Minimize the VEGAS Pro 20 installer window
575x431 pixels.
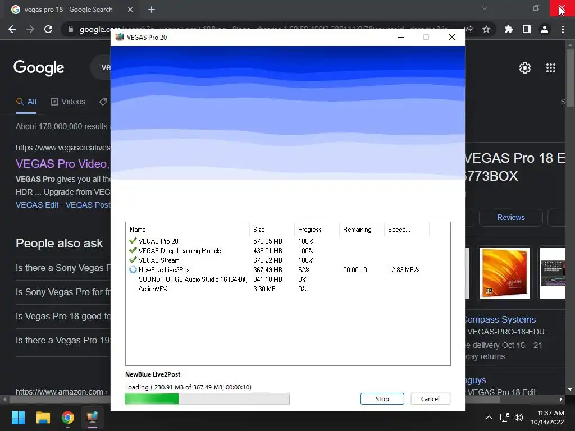401,37
